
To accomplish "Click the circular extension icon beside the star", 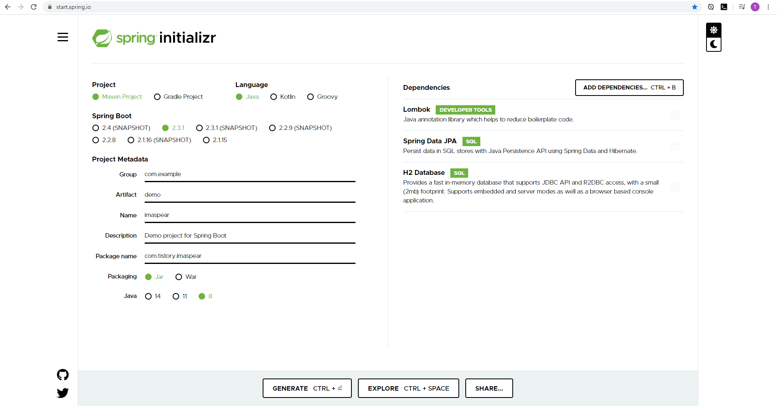I will tap(711, 7).
